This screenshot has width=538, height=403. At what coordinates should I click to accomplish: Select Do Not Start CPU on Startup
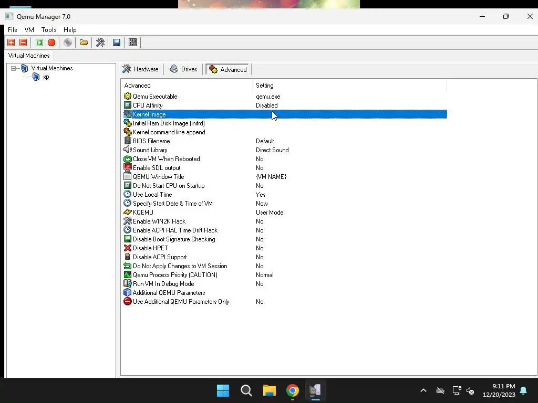(285, 185)
